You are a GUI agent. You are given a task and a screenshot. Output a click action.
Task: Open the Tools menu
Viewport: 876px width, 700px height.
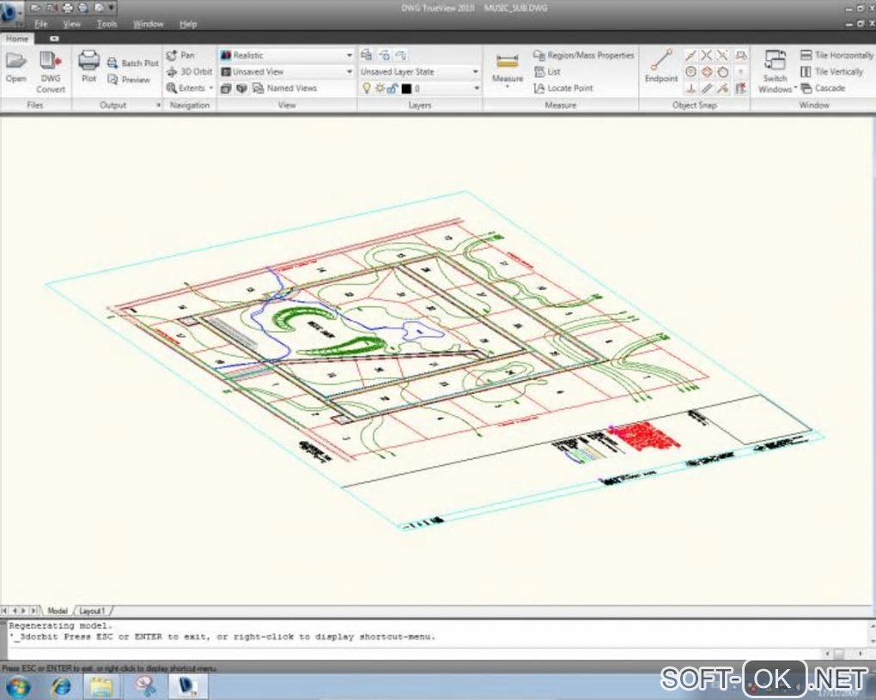106,24
